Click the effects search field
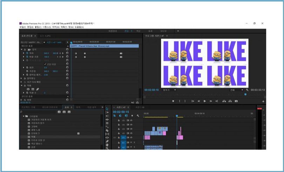This screenshot has width=284, height=172. click(38, 112)
